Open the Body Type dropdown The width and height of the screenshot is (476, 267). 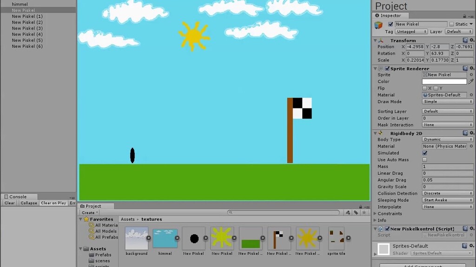coord(446,140)
